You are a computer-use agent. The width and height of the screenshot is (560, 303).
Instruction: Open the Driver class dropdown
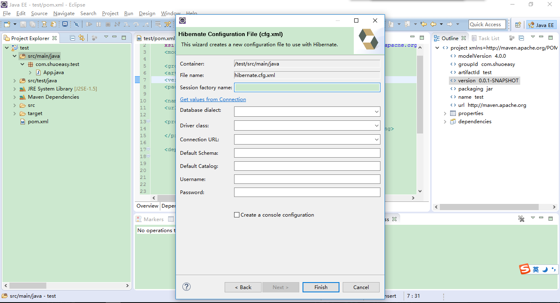coord(376,125)
